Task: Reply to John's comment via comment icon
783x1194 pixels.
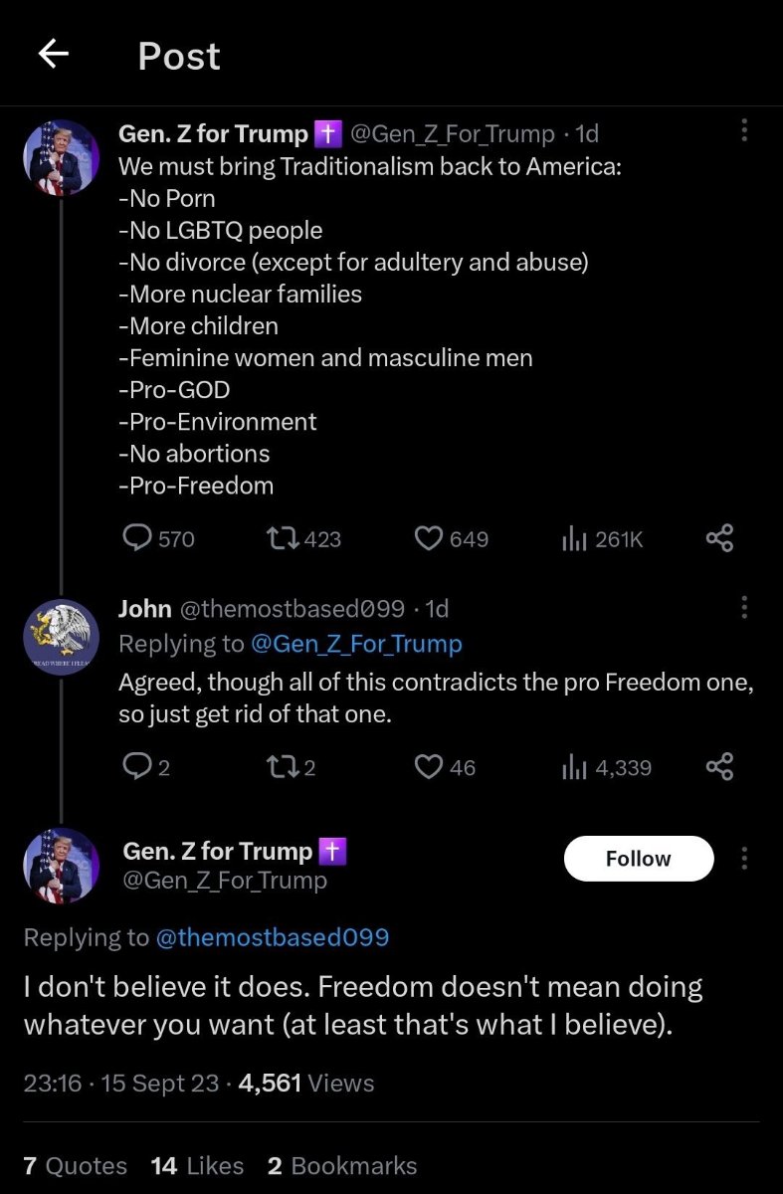Action: click(x=134, y=767)
